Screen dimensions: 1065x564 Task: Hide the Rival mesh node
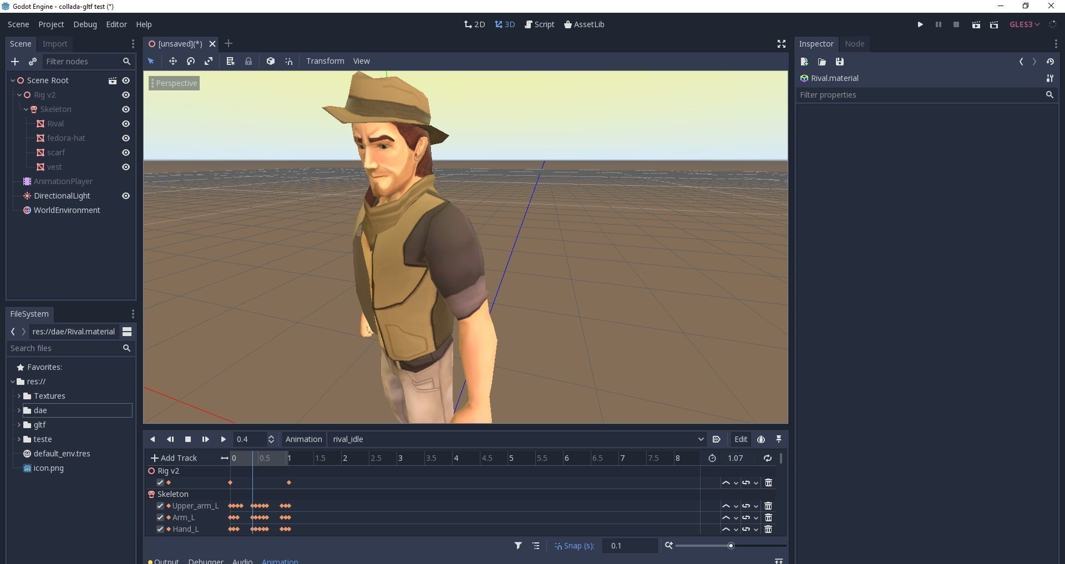126,124
